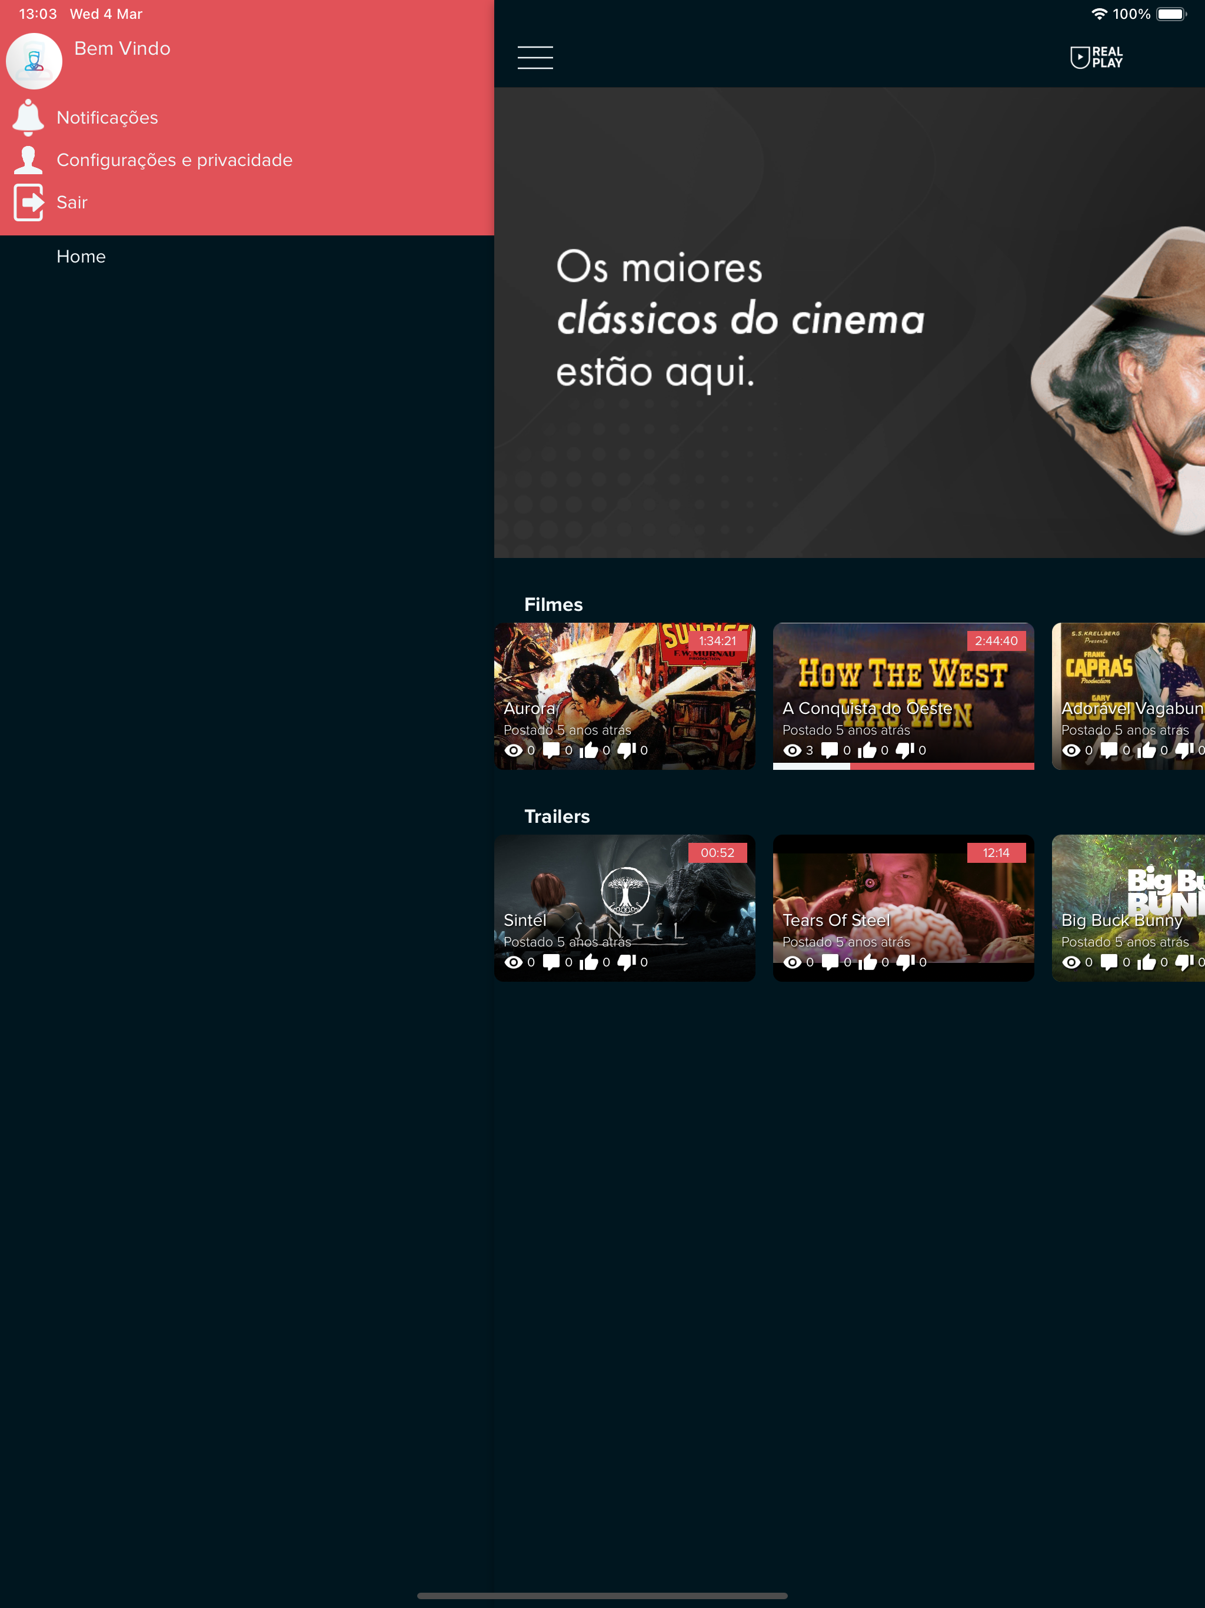The width and height of the screenshot is (1205, 1608).
Task: Like the Big Buck Bunny trailer
Action: (1146, 962)
